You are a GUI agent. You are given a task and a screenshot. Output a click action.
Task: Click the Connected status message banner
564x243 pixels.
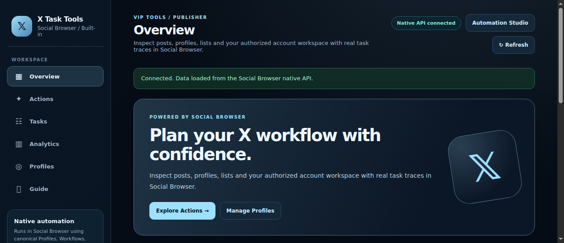pos(334,79)
